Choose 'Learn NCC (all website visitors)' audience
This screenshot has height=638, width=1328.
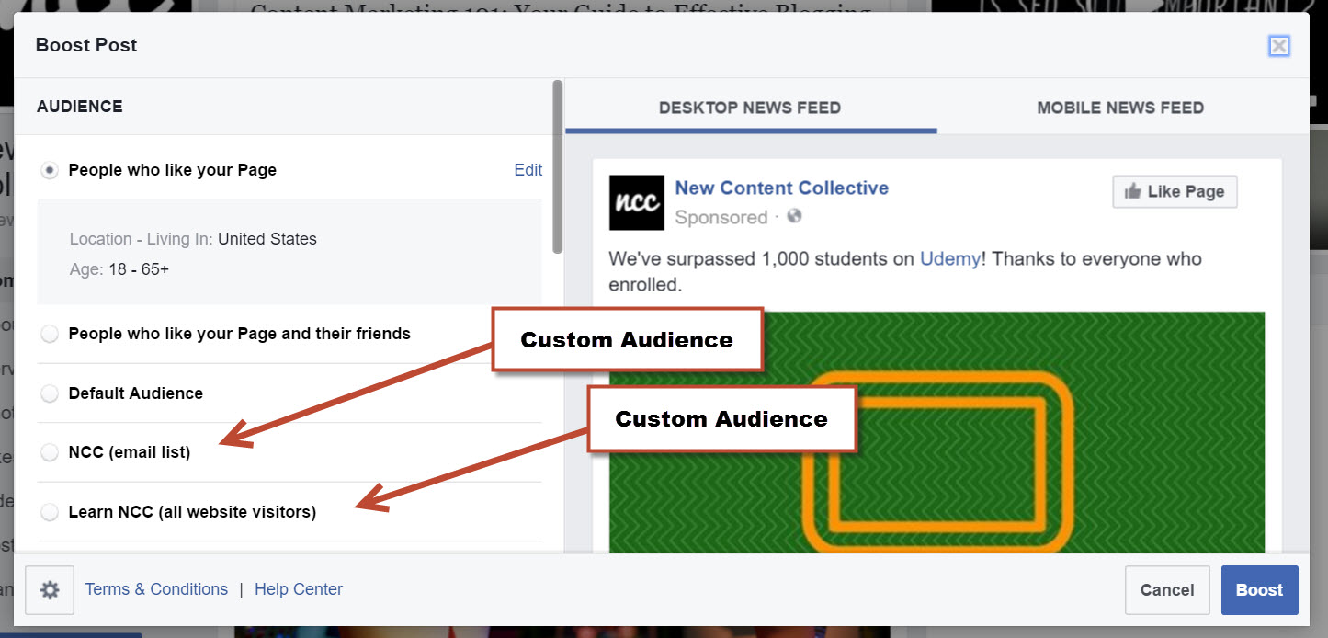click(x=50, y=512)
